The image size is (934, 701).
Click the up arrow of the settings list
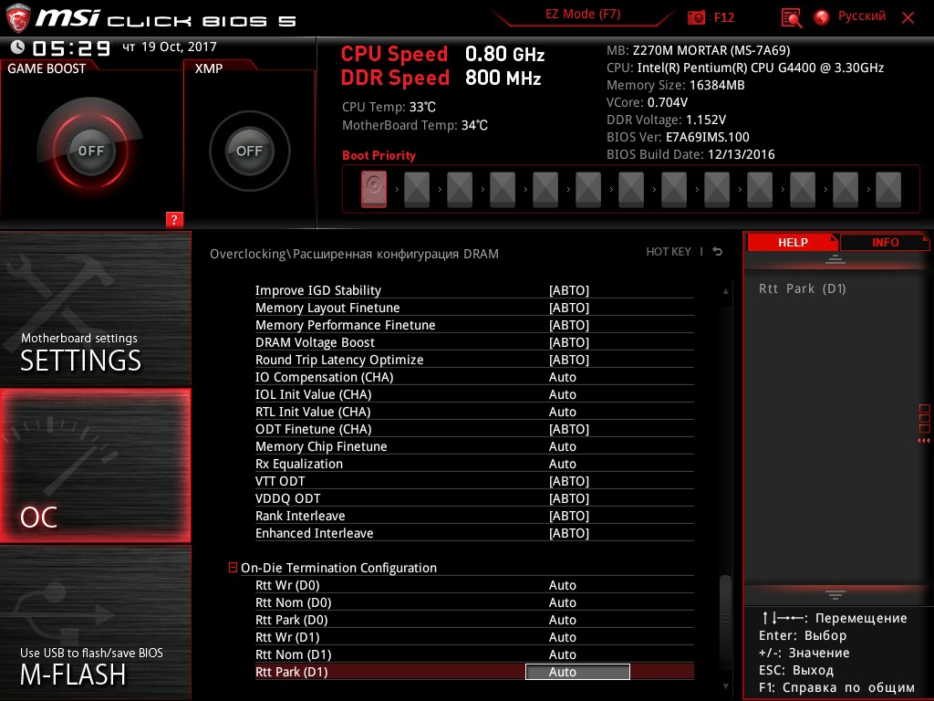(x=725, y=291)
